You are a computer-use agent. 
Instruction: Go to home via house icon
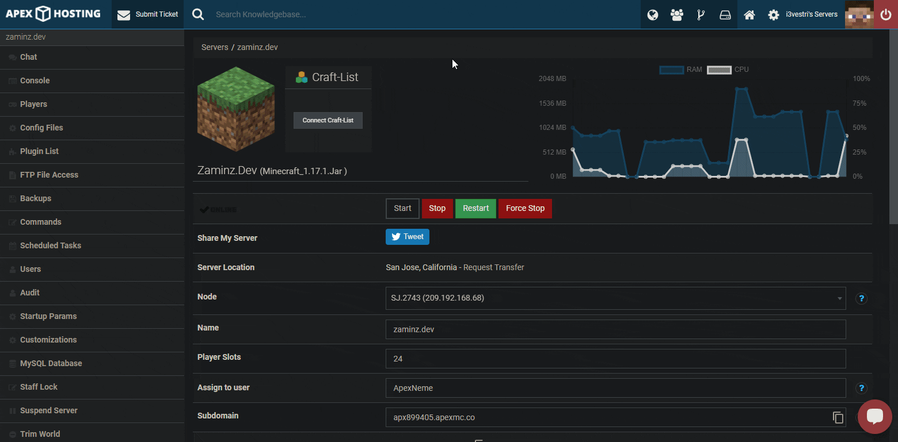click(x=749, y=15)
